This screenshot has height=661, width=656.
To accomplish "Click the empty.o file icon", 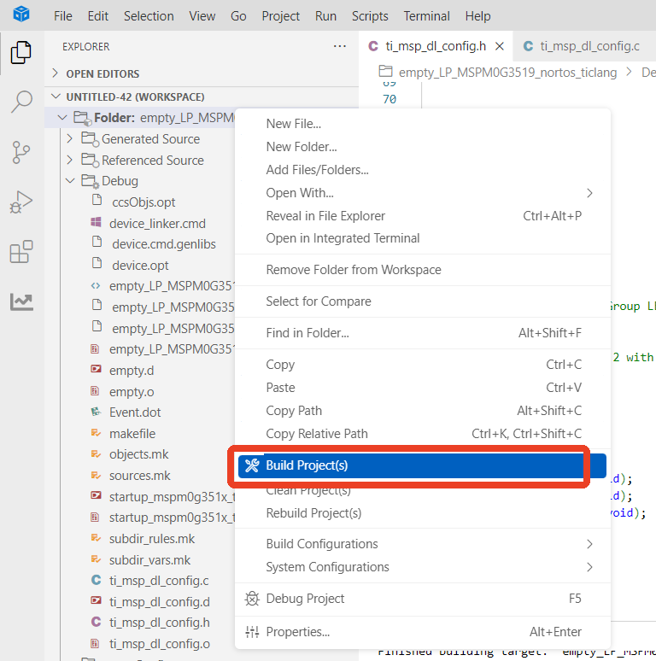I will click(96, 391).
